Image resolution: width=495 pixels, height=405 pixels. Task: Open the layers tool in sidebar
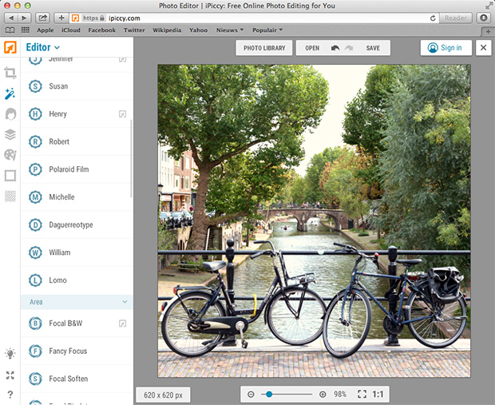10,134
